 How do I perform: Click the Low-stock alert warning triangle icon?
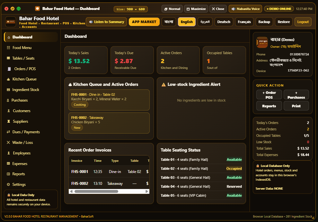(163, 85)
